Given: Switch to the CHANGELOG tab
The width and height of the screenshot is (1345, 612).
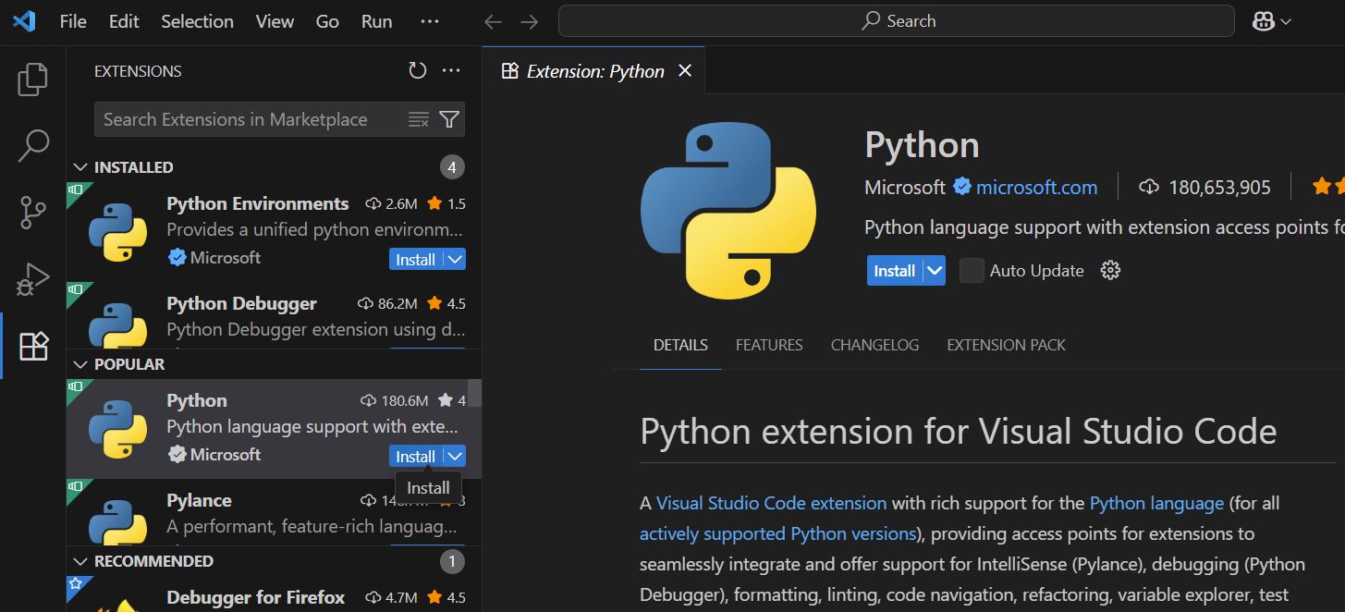Looking at the screenshot, I should (874, 345).
